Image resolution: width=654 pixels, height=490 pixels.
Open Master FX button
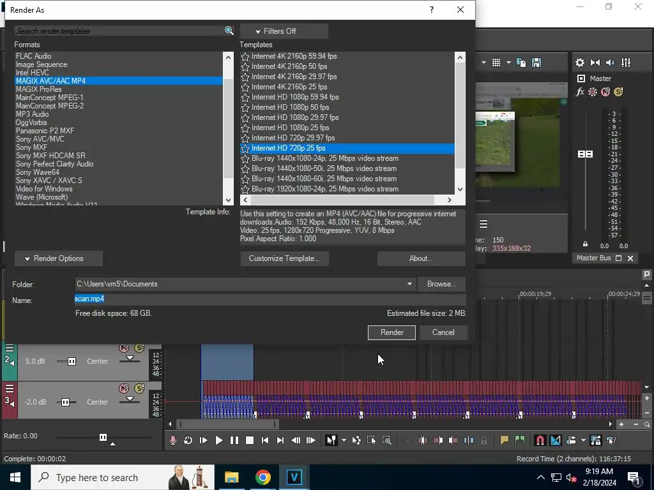[x=580, y=92]
